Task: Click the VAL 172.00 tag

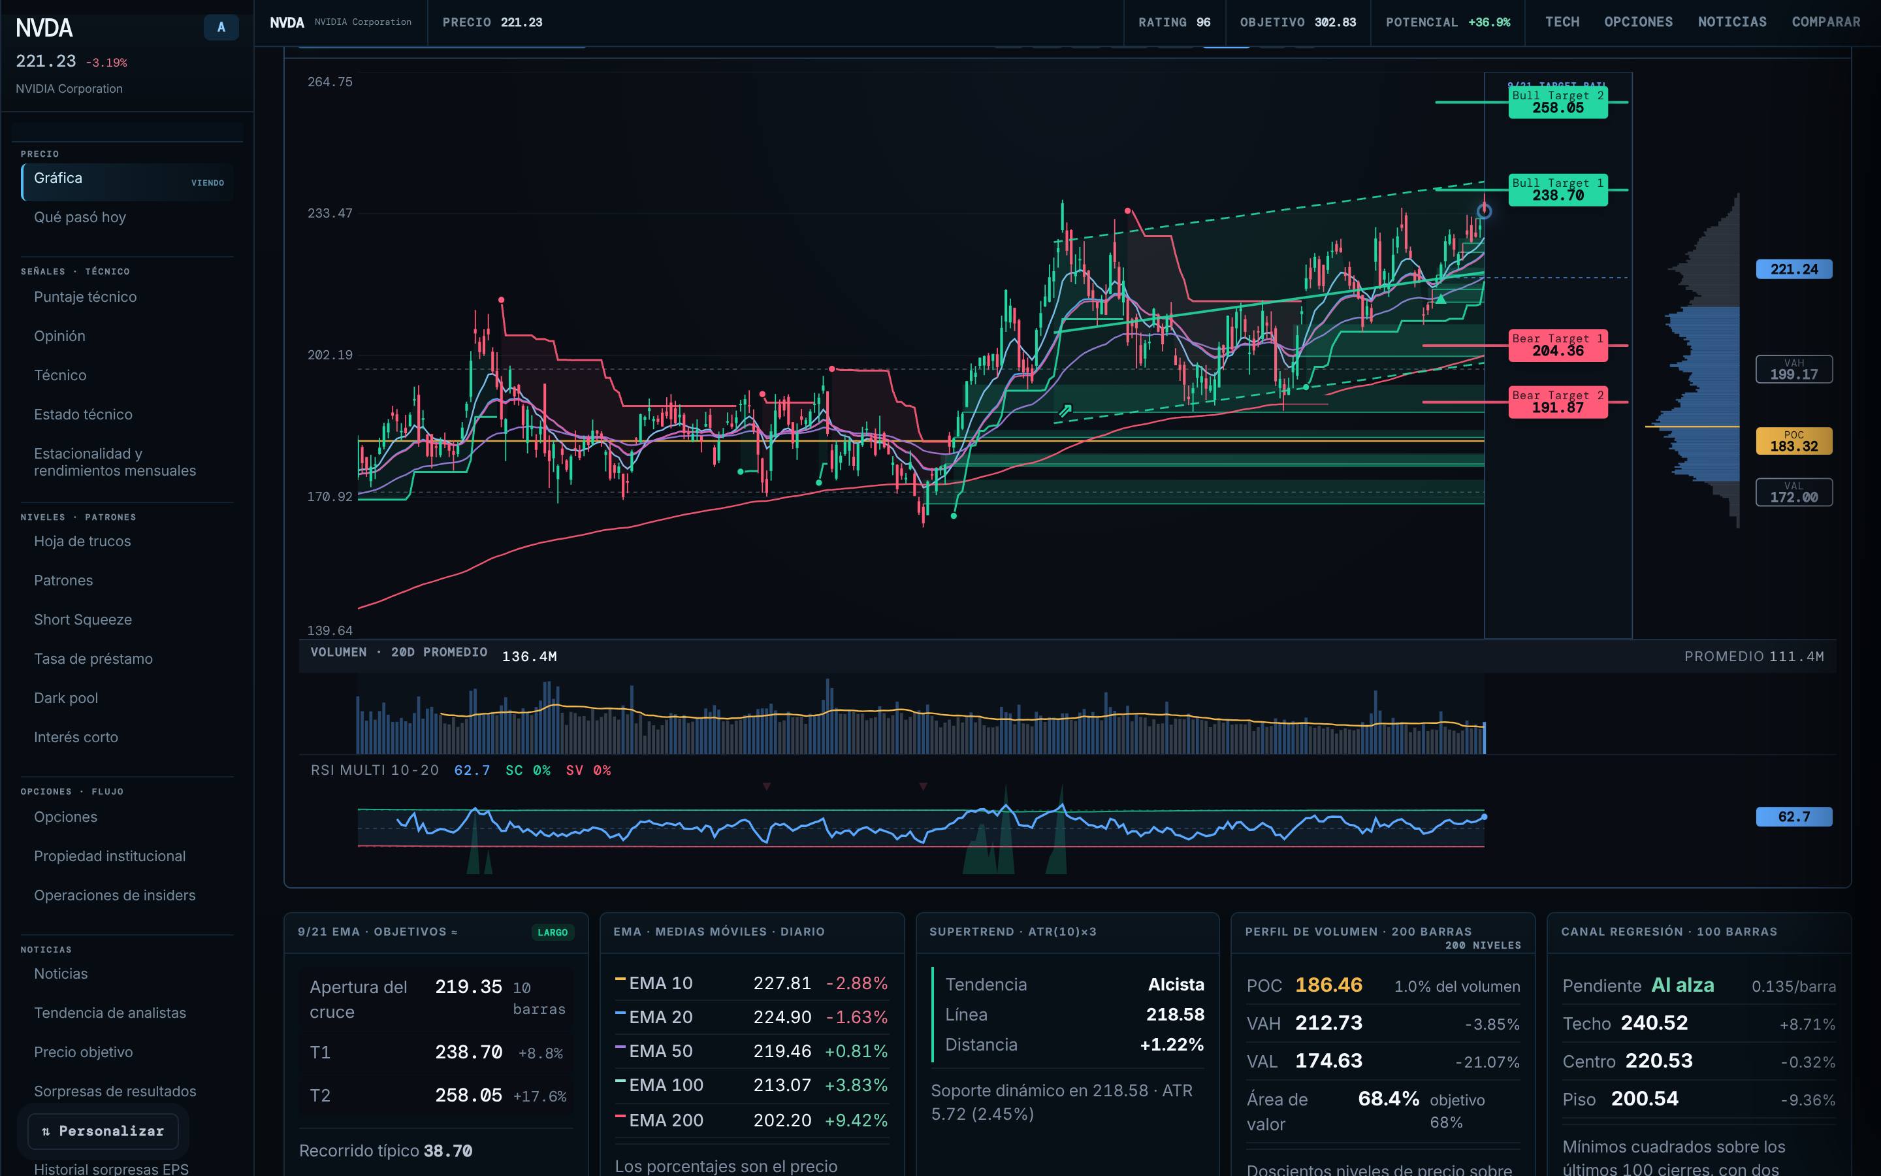Action: (x=1794, y=493)
